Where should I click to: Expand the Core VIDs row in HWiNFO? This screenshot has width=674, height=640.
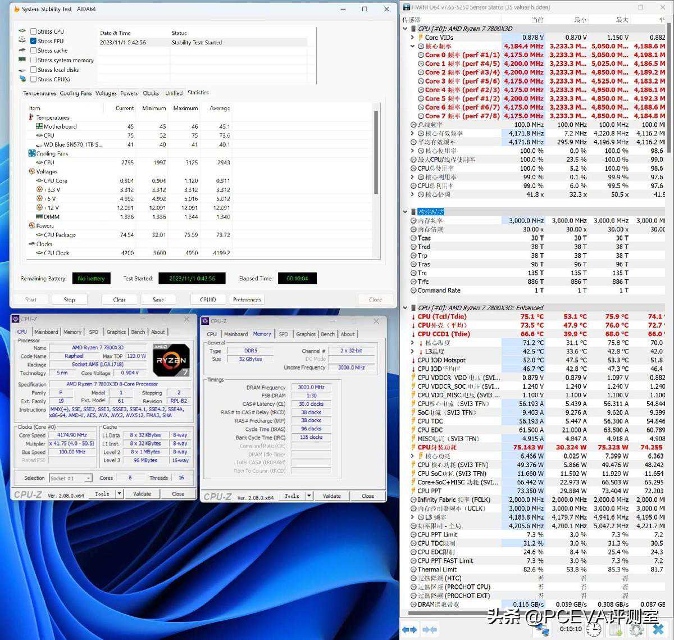pos(413,38)
